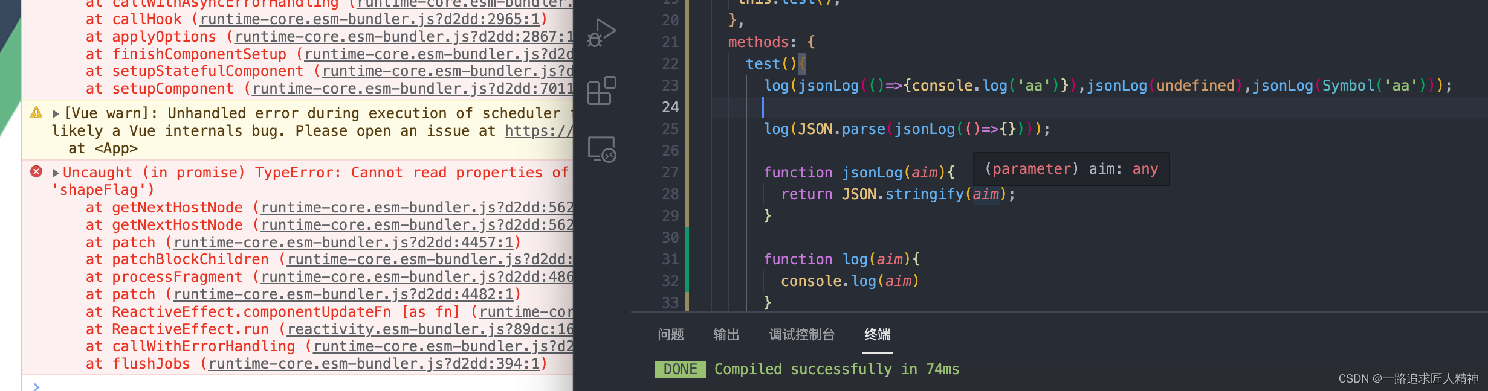Select the 终端 panel tab
The image size is (1488, 391).
pos(878,334)
